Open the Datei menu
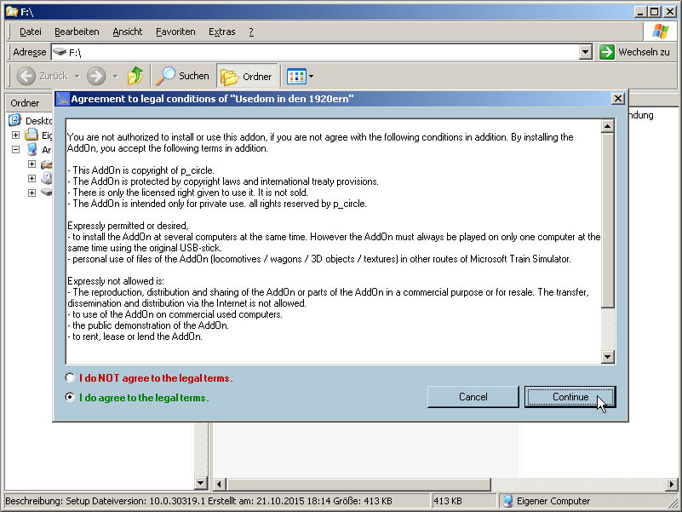 click(30, 32)
